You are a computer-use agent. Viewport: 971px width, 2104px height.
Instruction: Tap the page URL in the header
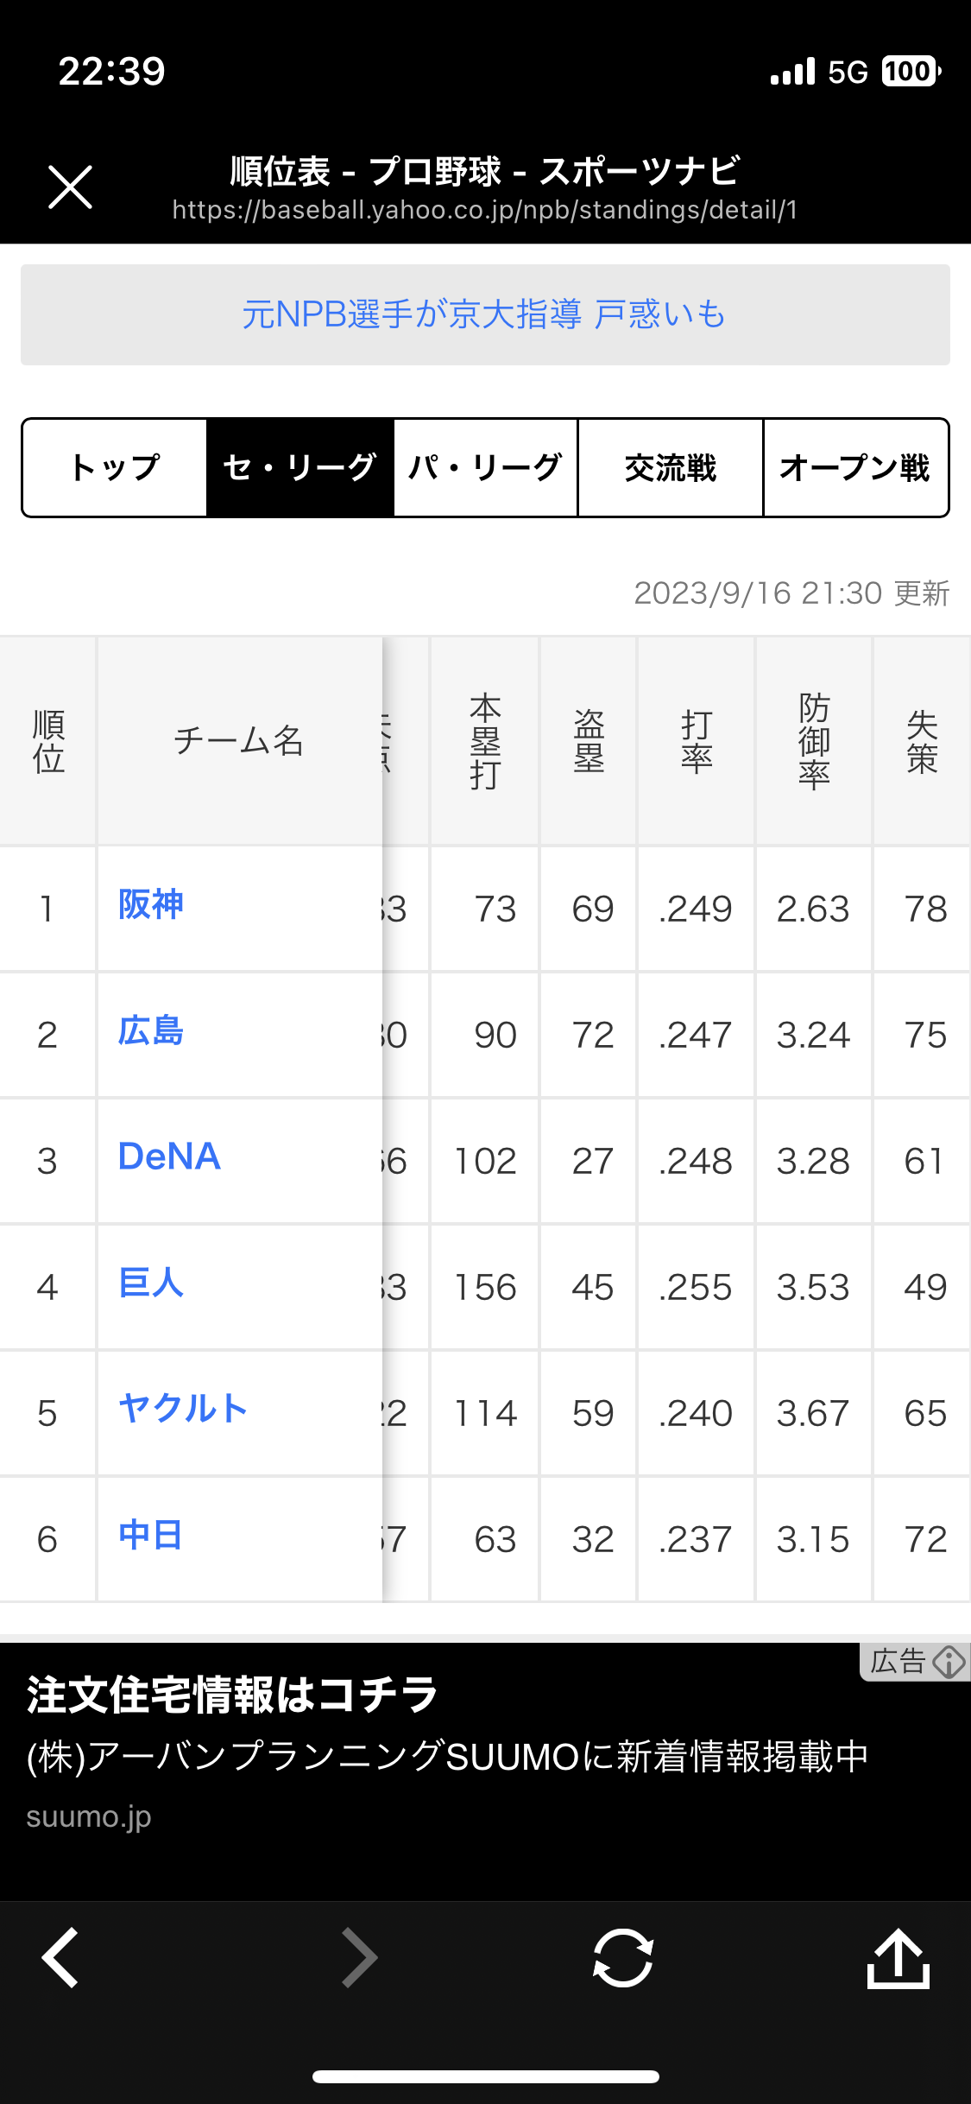click(x=484, y=210)
